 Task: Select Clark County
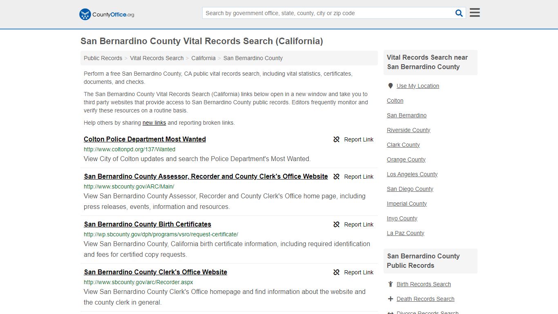(x=403, y=145)
